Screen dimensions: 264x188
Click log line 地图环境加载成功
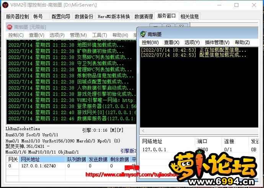[66, 45]
